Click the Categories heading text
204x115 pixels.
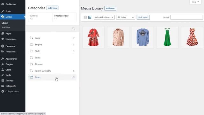coord(37,8)
